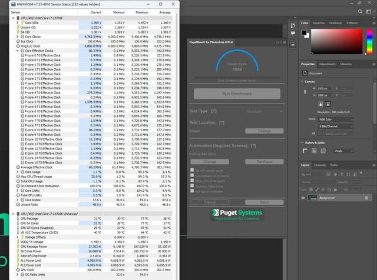Toggle the third PugetBench automation checkbox
The height and width of the screenshot is (280, 377).
192,181
